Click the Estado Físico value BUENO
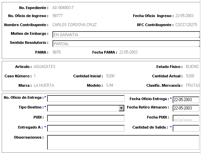The width and height of the screenshot is (201, 154). click(192, 67)
